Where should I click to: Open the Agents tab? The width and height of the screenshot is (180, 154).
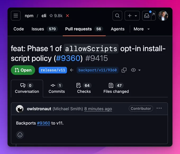point(118,29)
